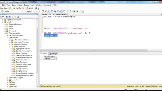The height and width of the screenshot is (91, 162).
Task: Open the Tools menu
Action: click(32, 5)
